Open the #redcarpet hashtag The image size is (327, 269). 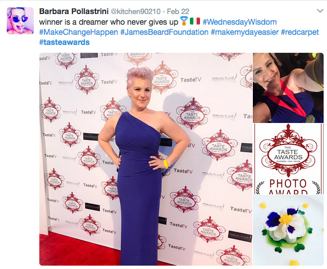point(300,32)
